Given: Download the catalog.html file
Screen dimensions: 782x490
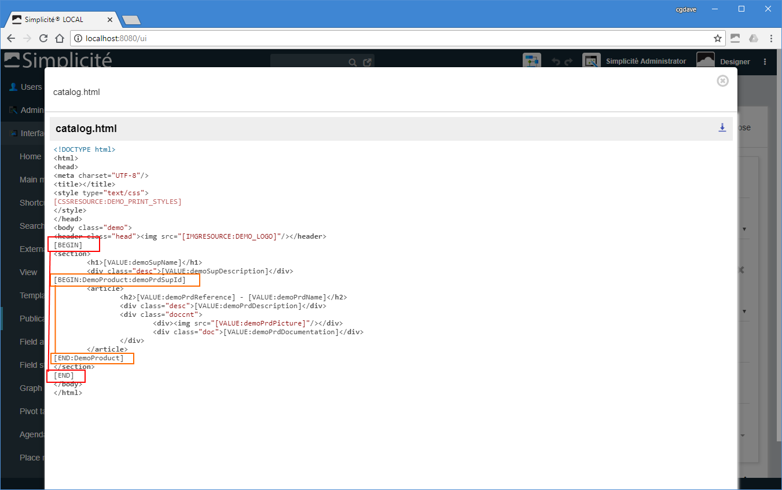Looking at the screenshot, I should point(722,127).
